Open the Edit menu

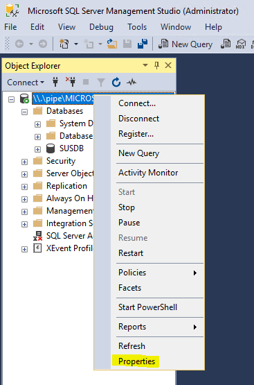[37, 27]
